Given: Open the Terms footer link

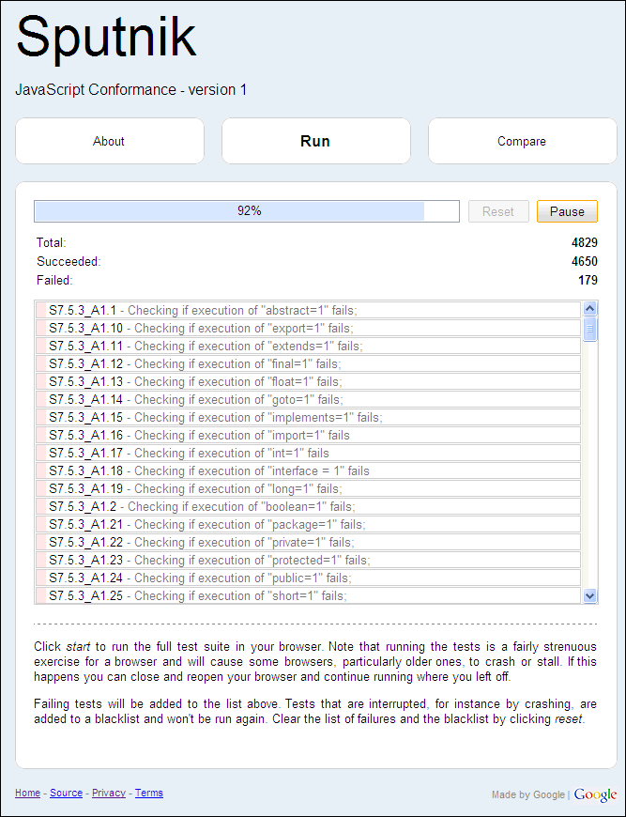Looking at the screenshot, I should pos(149,793).
